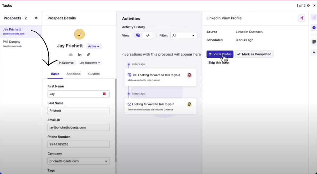Switch to activity pulse view toggle
This screenshot has width=317, height=174.
148,36
